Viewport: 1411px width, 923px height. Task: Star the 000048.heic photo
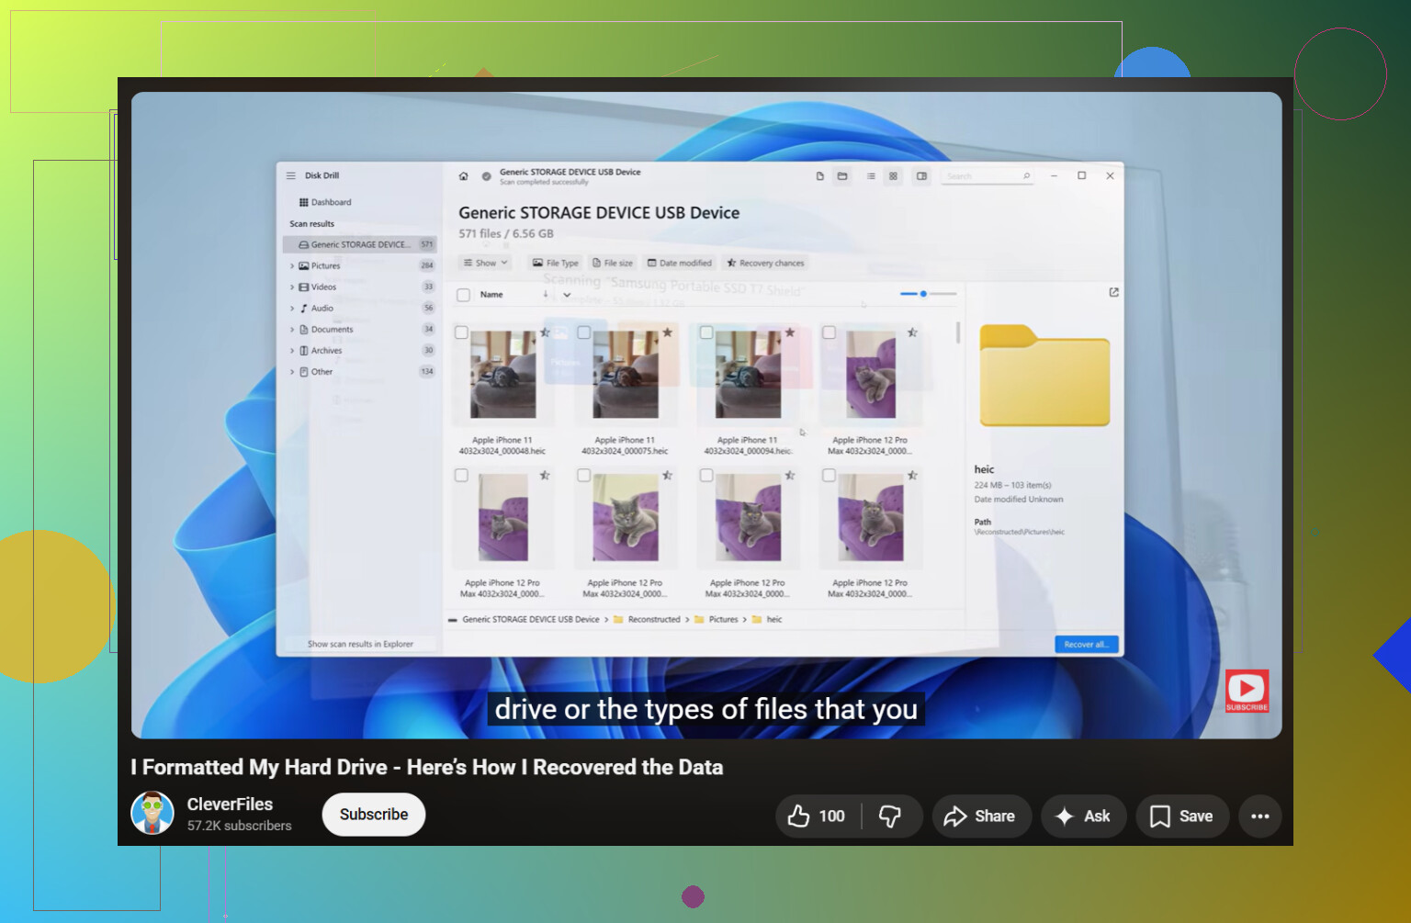[x=545, y=332]
